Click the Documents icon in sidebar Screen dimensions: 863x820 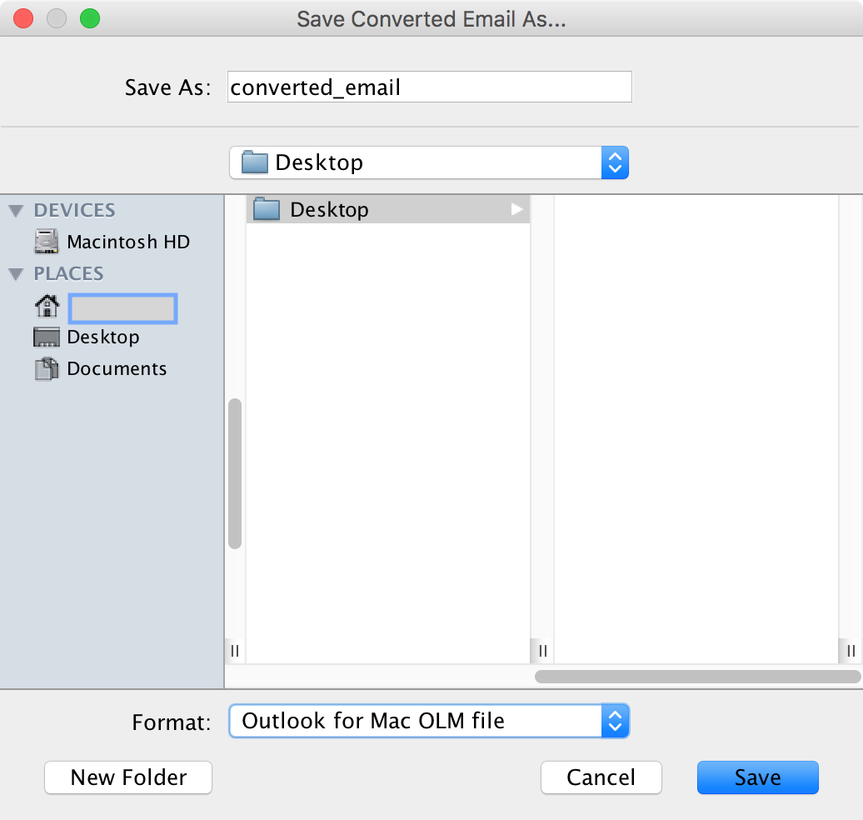pyautogui.click(x=47, y=369)
